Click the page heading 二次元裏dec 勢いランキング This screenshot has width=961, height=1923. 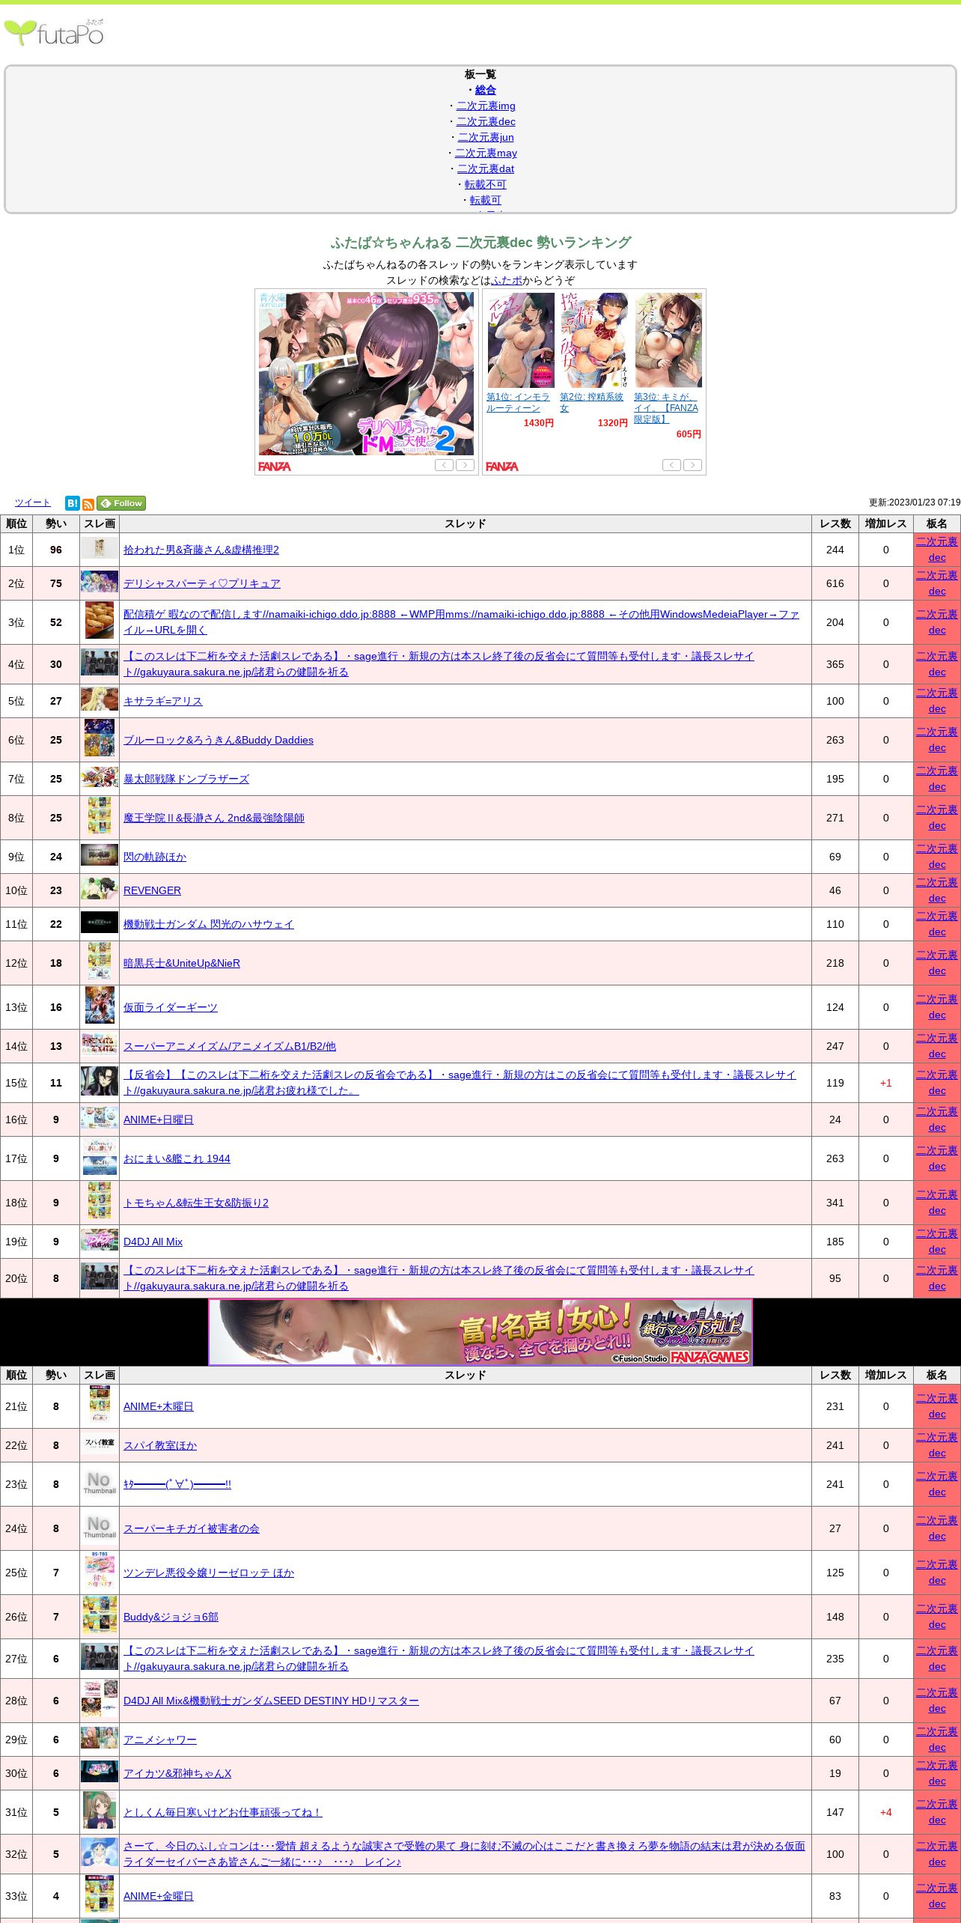(x=481, y=243)
